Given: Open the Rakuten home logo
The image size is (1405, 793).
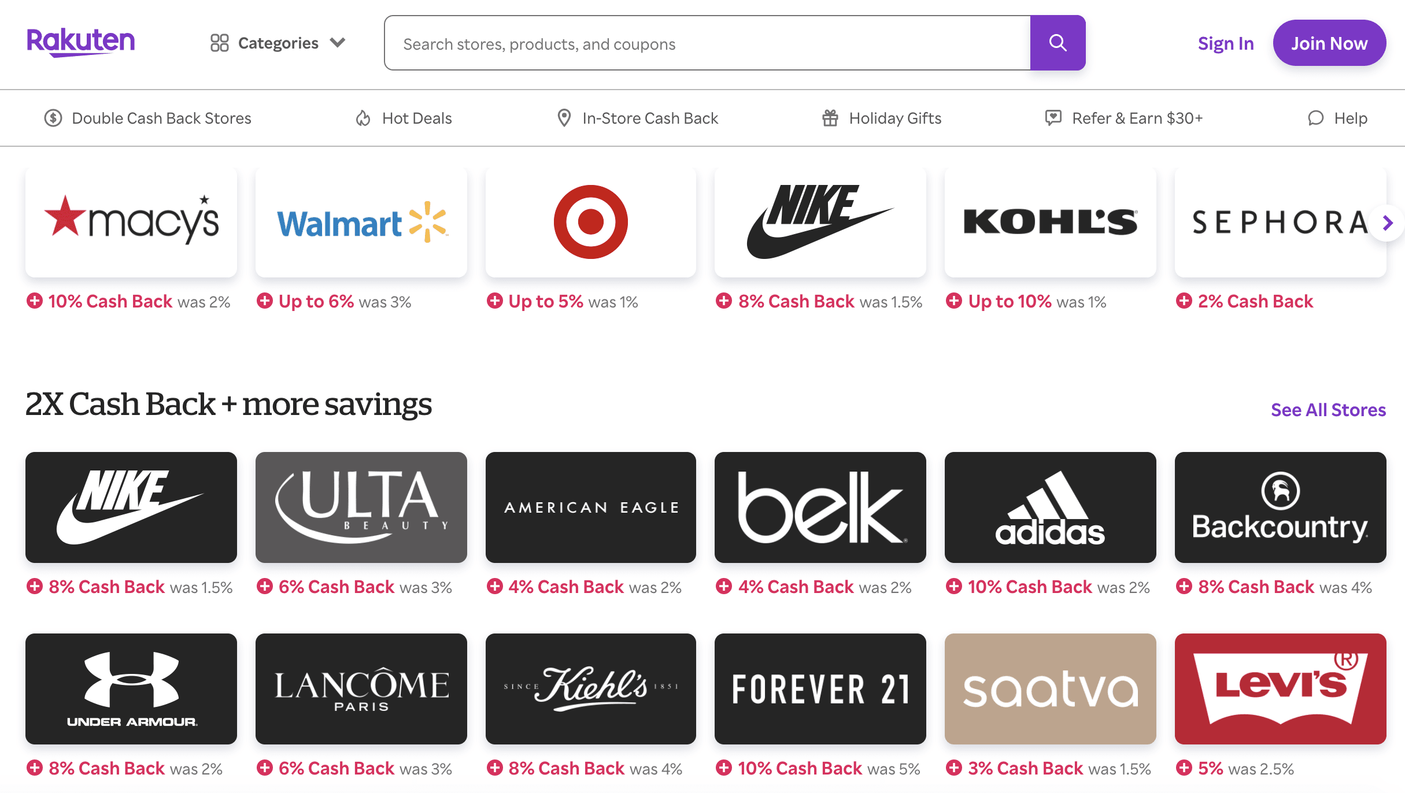Looking at the screenshot, I should click(80, 42).
